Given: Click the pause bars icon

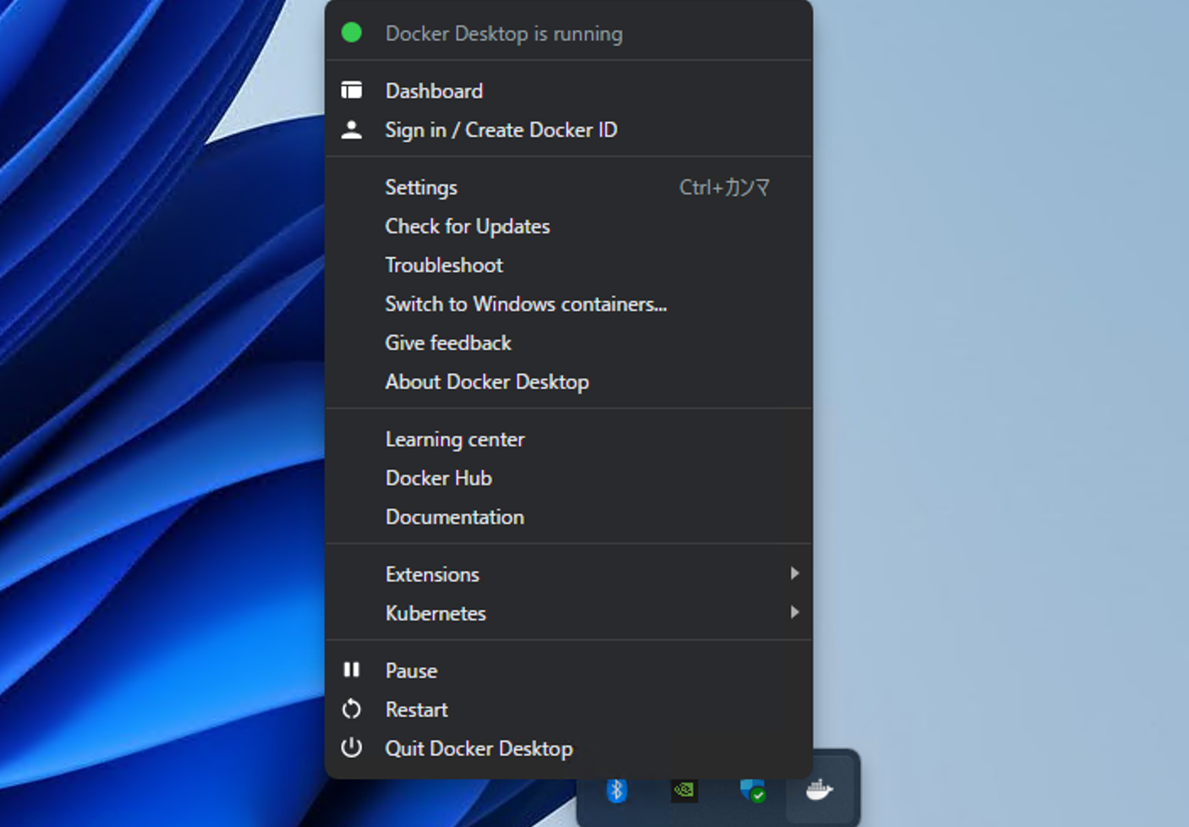Looking at the screenshot, I should pyautogui.click(x=352, y=670).
